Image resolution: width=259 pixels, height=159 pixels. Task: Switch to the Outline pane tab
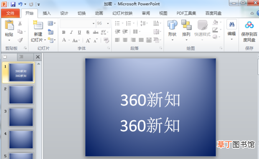[x=21, y=57]
